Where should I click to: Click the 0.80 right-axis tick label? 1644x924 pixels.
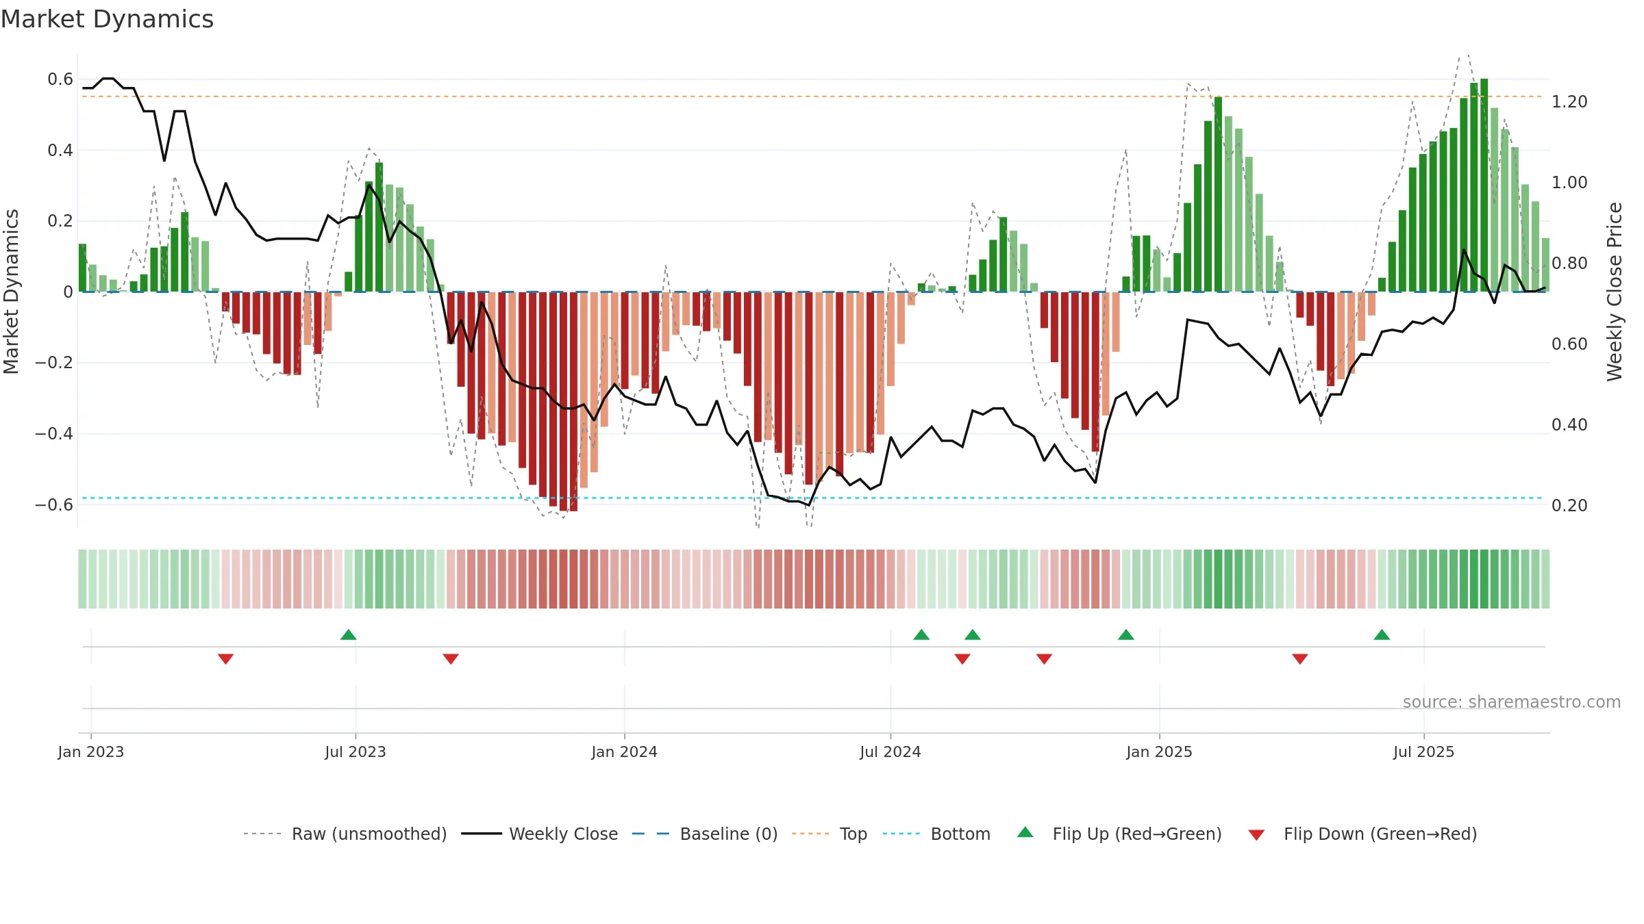click(x=1569, y=264)
